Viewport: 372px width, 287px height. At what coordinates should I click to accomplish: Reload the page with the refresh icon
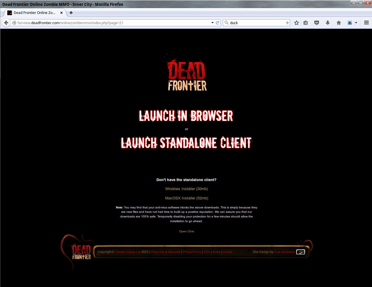[x=217, y=23]
